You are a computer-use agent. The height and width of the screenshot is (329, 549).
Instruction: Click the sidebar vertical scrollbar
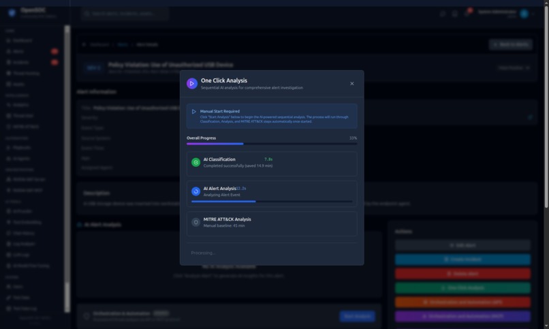click(x=67, y=169)
